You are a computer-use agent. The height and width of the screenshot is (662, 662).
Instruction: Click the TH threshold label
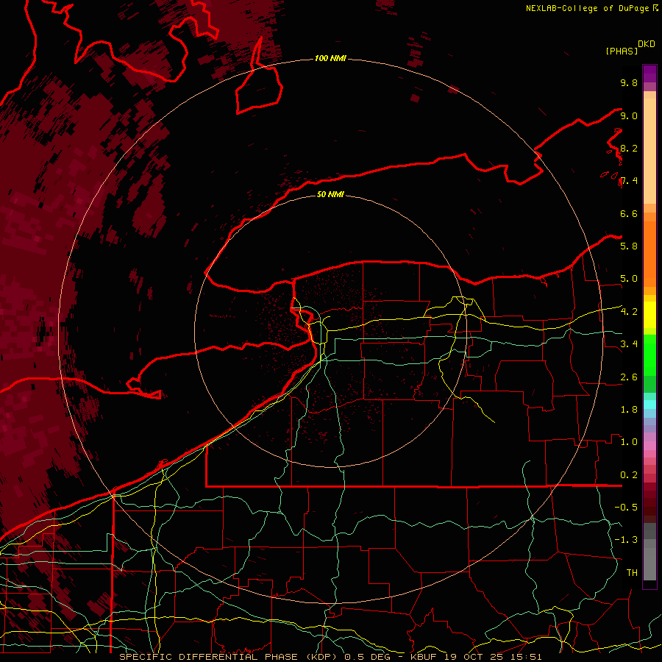click(632, 573)
